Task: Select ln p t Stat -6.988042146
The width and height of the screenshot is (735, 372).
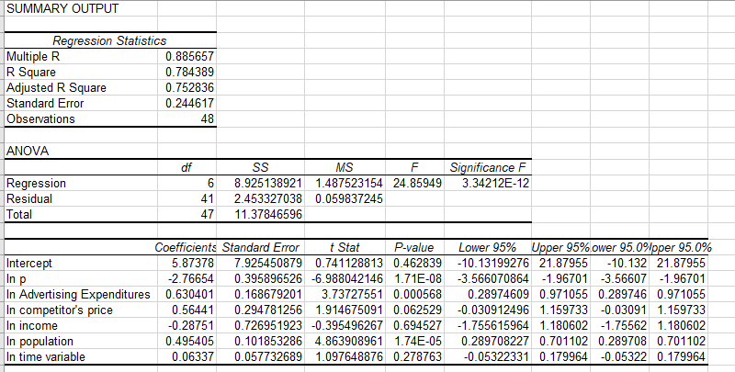Action: pyautogui.click(x=347, y=278)
